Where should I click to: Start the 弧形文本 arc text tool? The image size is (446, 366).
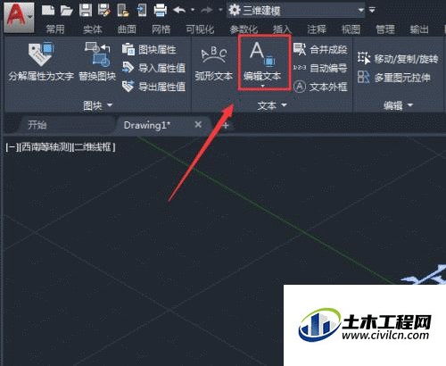point(213,63)
